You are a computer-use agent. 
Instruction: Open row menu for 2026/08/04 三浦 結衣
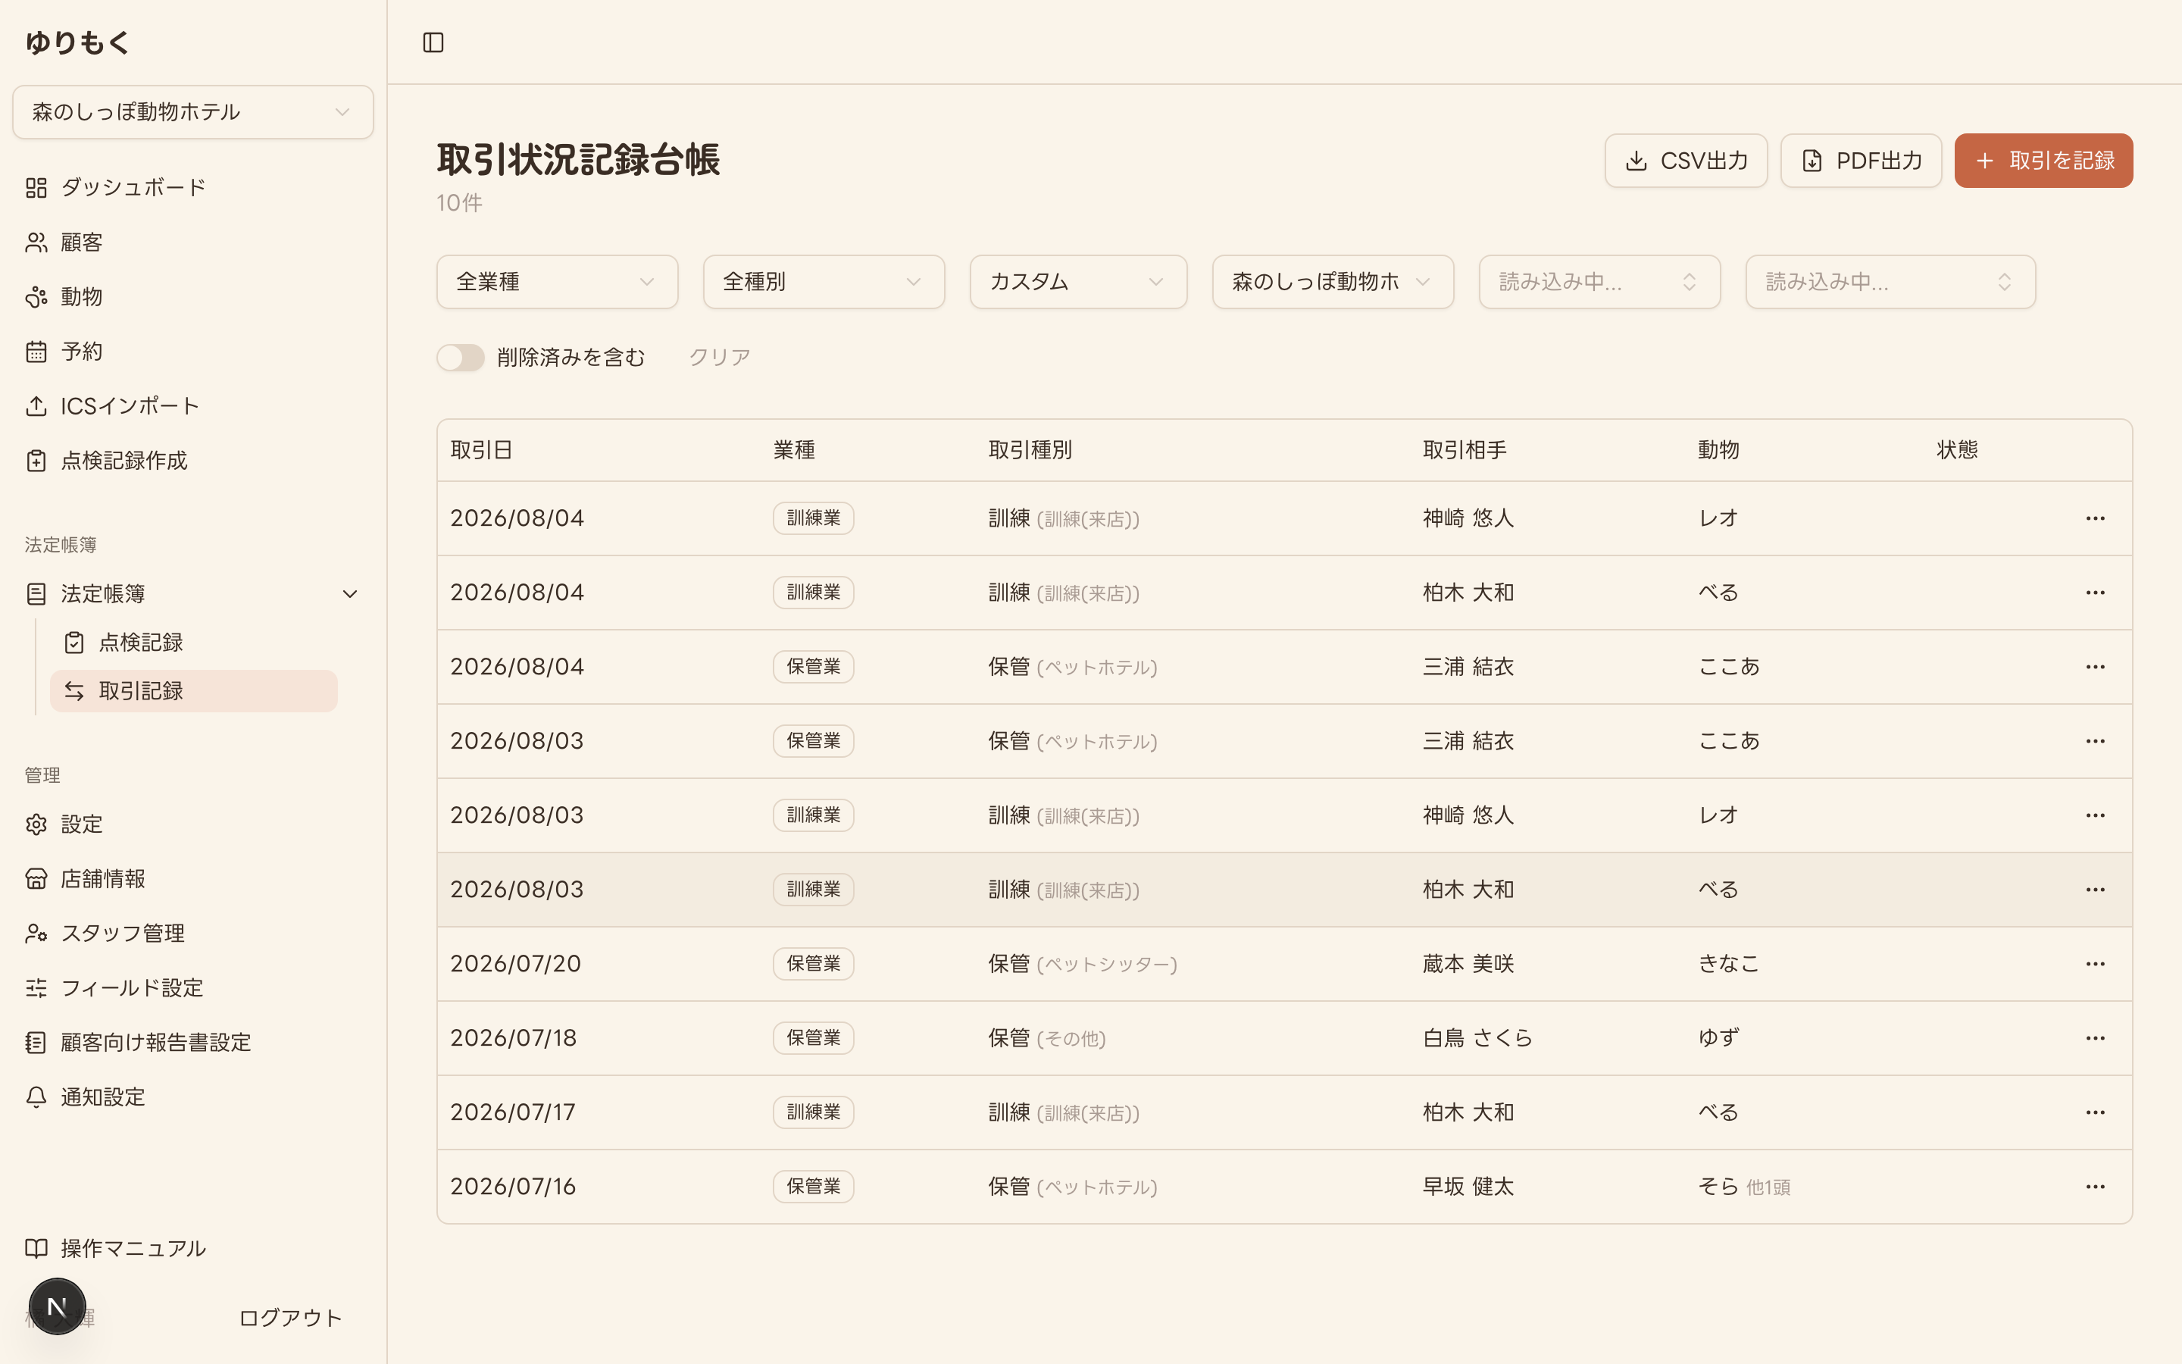point(2095,667)
